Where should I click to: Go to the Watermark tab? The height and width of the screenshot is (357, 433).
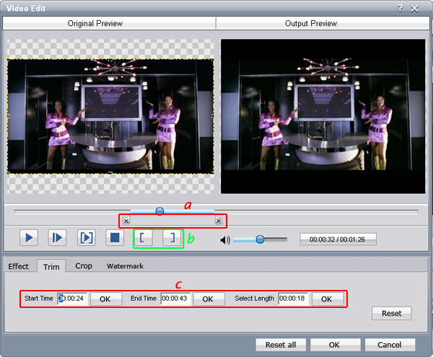125,266
